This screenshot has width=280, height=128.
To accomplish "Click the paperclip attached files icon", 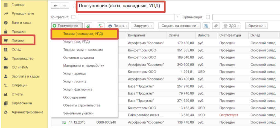I will click(216, 26).
